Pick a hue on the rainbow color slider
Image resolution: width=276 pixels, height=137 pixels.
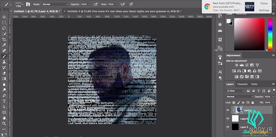click(x=270, y=34)
